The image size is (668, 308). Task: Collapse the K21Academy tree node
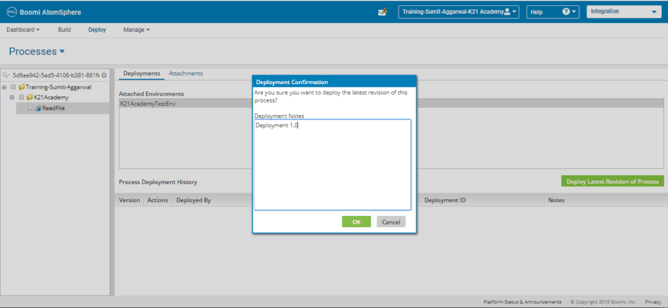tap(12, 97)
